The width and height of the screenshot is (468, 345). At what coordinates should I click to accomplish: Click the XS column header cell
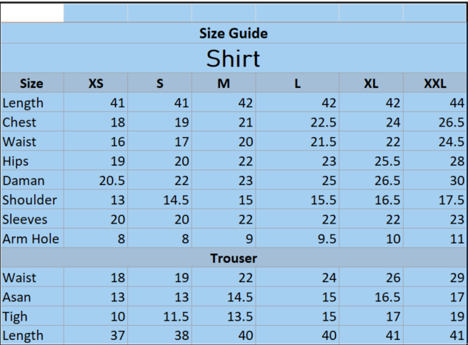pos(96,83)
